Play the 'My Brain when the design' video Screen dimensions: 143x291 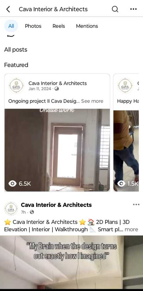(x=71, y=262)
